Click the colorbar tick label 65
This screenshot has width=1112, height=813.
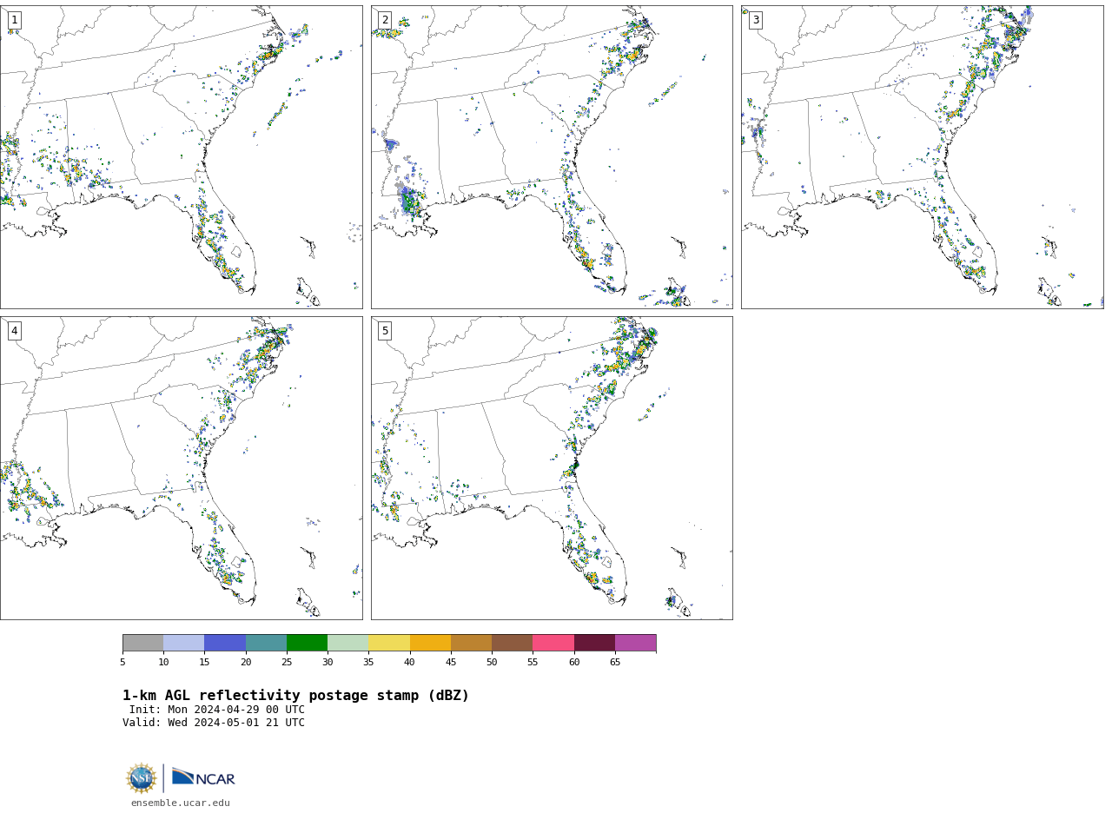(x=615, y=663)
